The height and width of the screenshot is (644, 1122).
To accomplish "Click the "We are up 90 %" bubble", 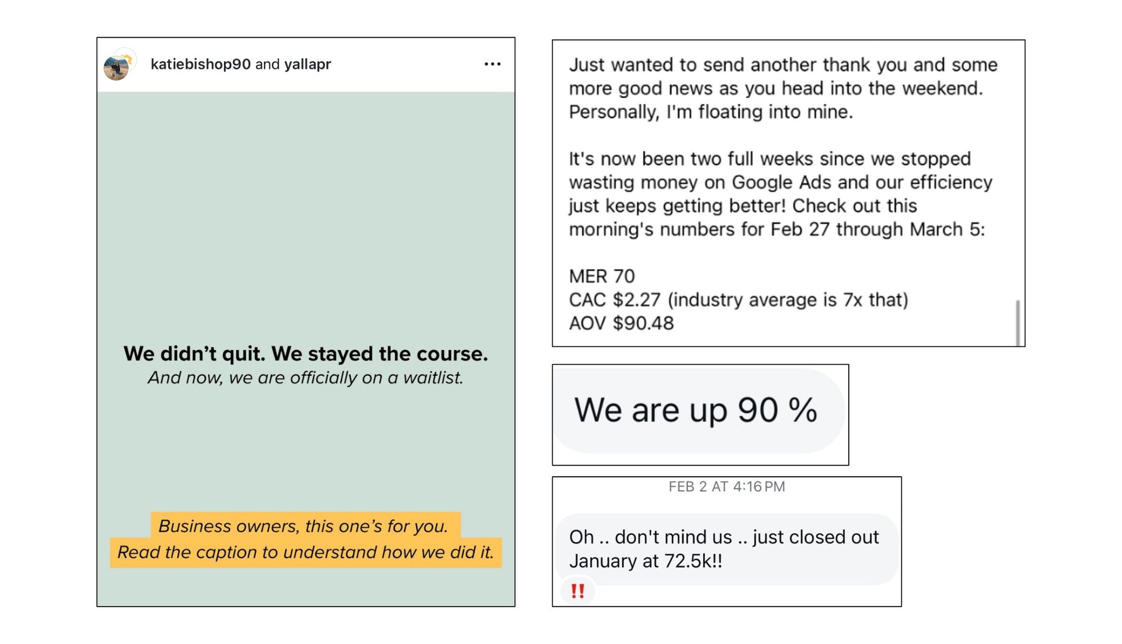I will coord(696,410).
